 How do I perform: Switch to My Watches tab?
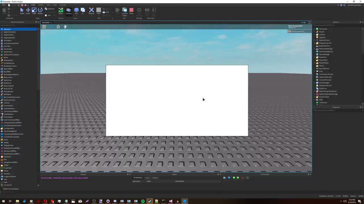138,178
